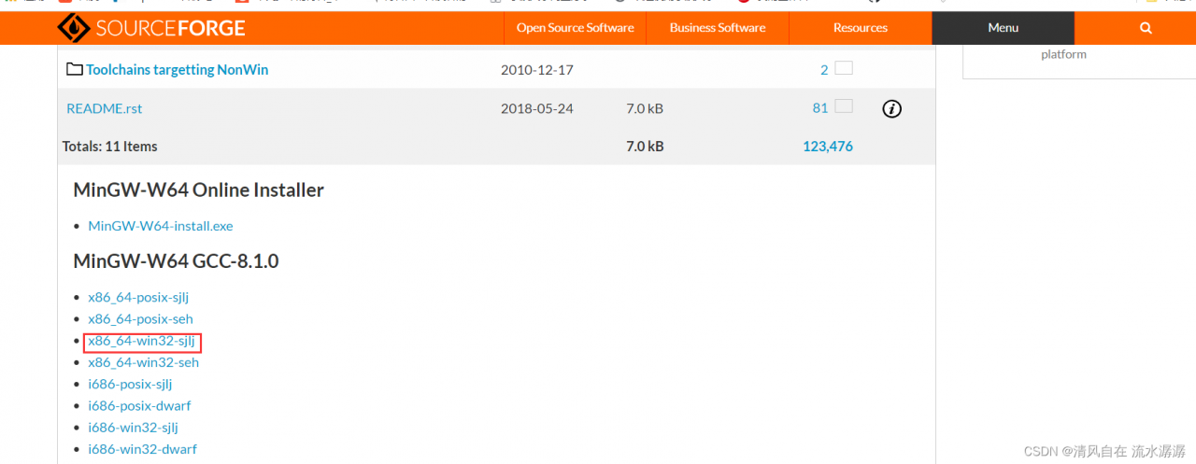Open x86_64-posix-seh link
1196x464 pixels.
pos(140,318)
